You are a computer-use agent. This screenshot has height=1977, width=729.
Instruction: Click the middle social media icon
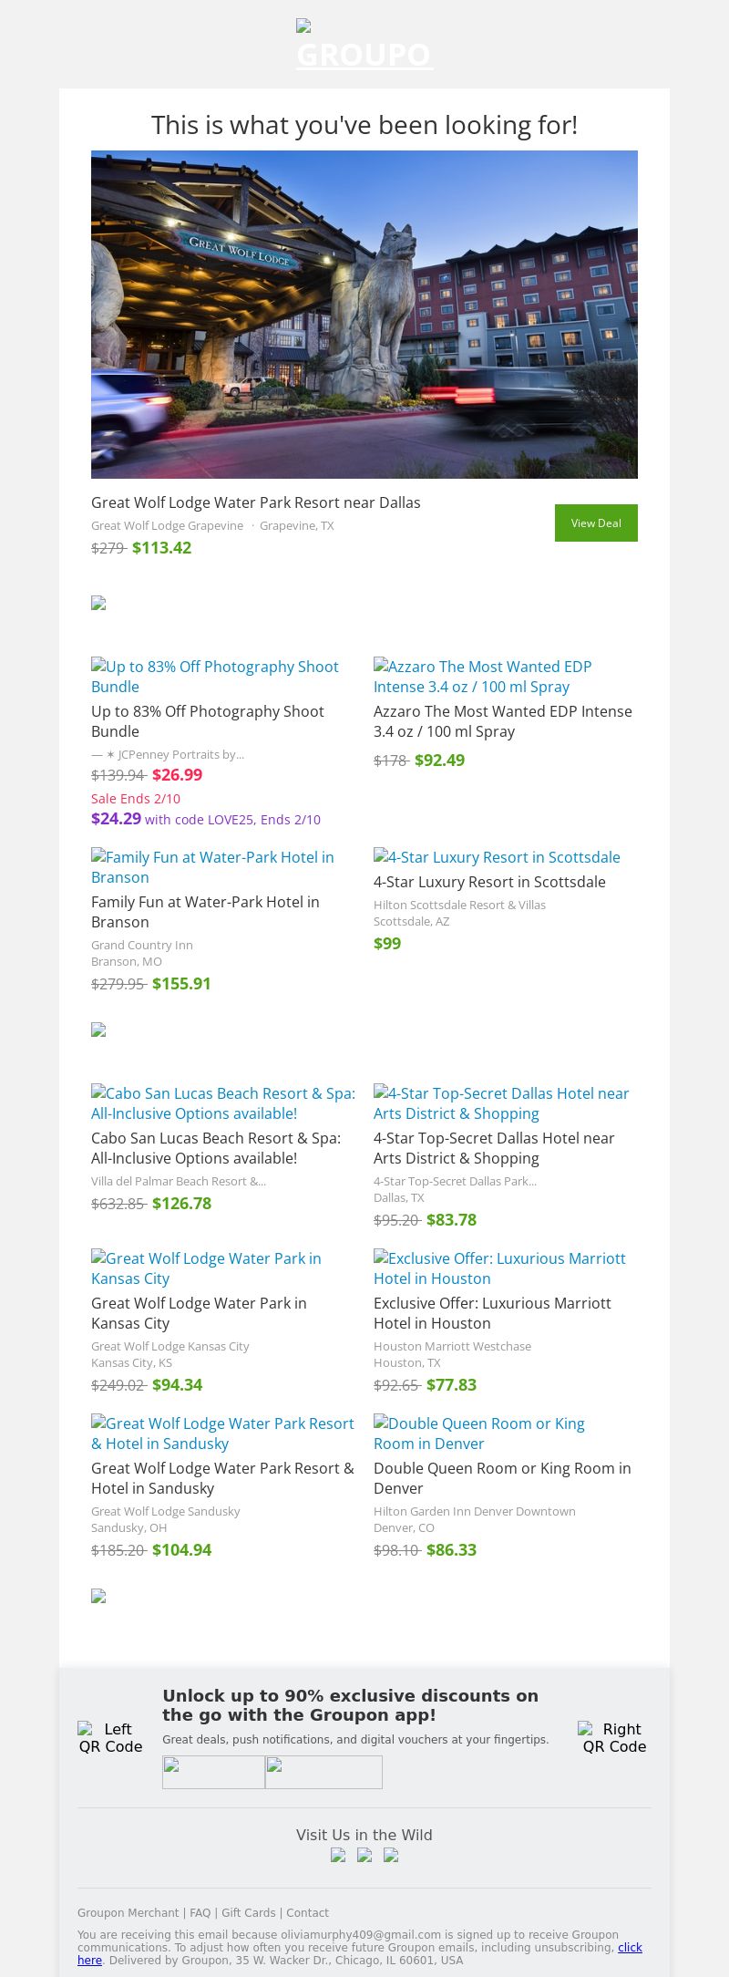click(364, 1854)
